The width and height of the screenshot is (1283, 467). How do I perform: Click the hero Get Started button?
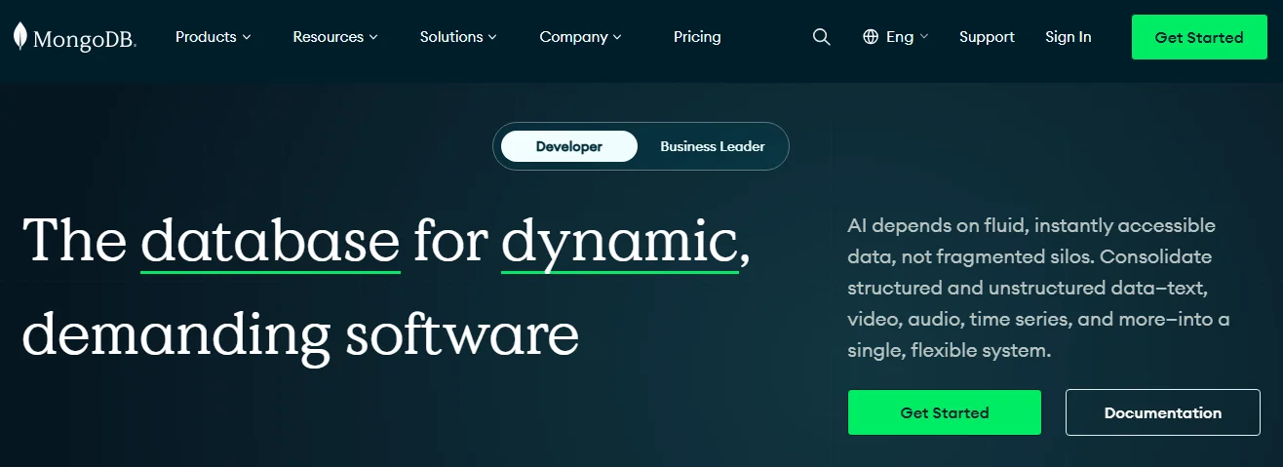[945, 412]
